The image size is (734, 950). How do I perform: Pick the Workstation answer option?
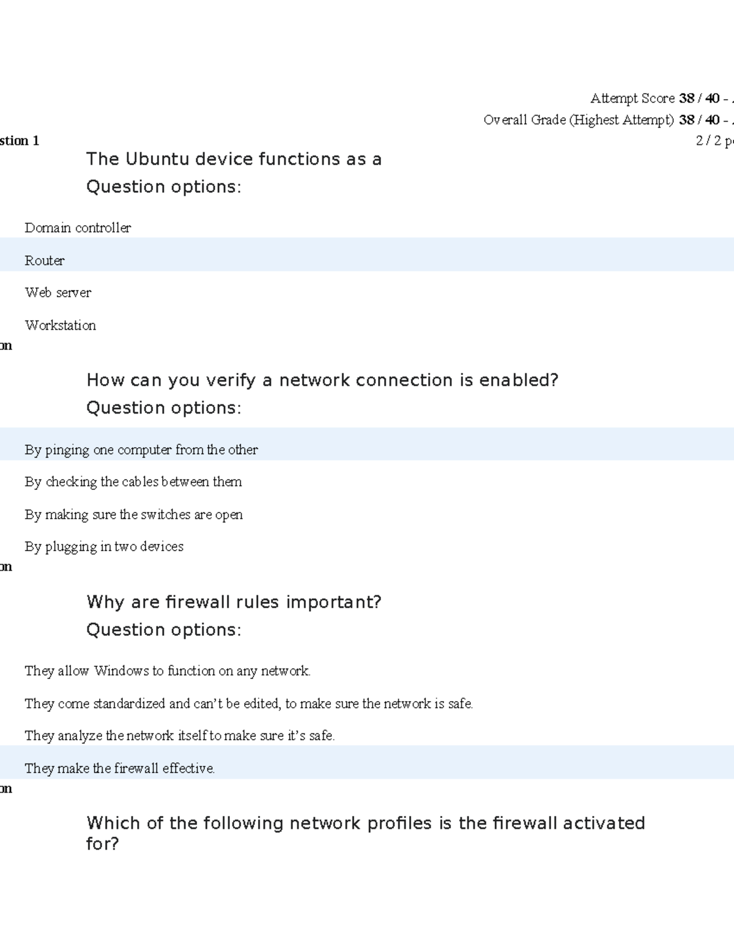61,325
